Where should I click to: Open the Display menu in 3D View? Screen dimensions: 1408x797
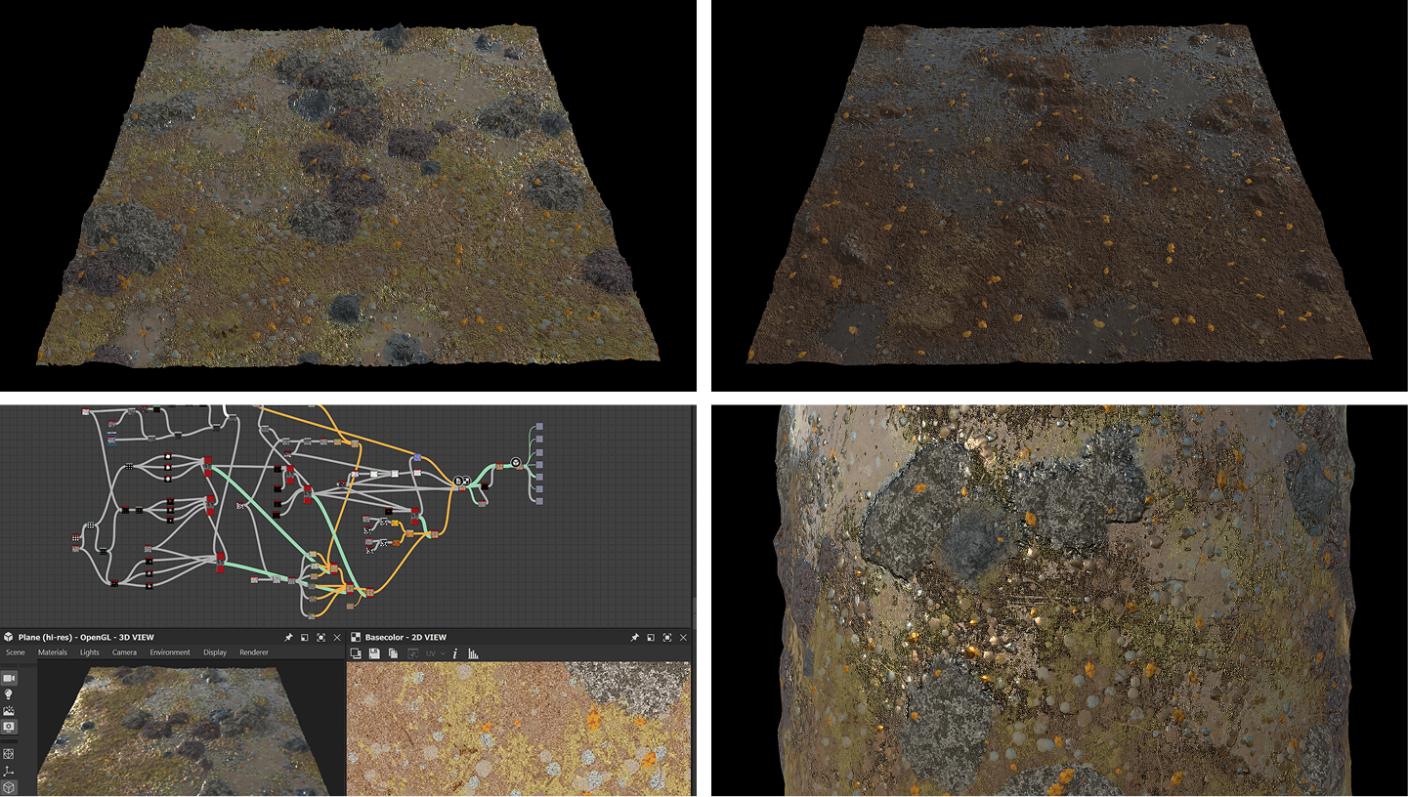click(x=215, y=652)
